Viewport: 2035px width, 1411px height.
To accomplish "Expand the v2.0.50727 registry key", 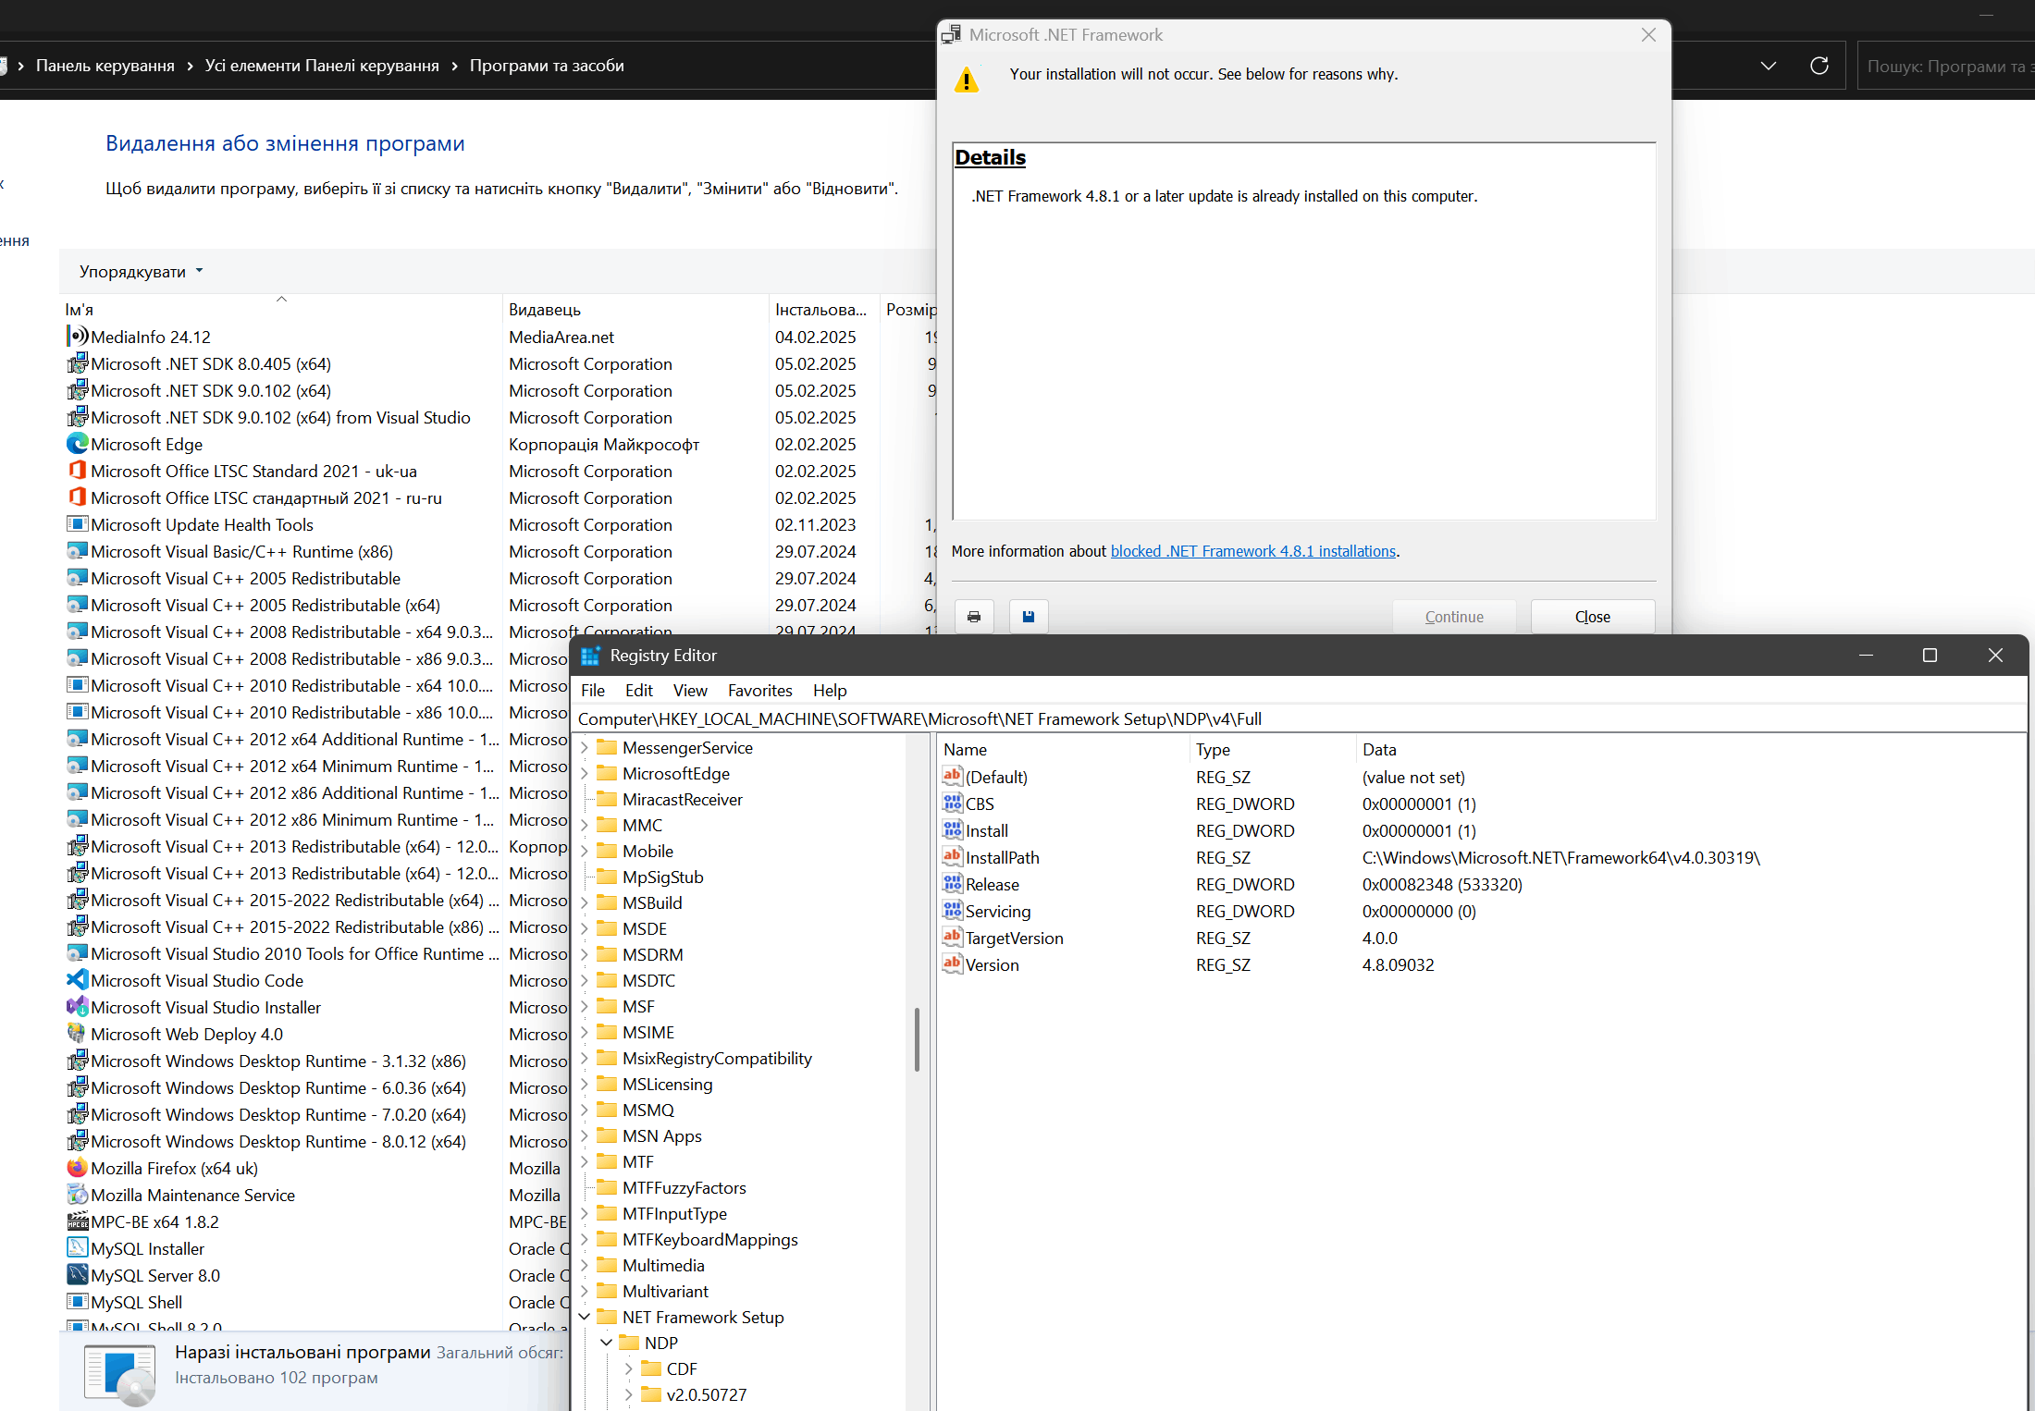I will click(x=629, y=1394).
